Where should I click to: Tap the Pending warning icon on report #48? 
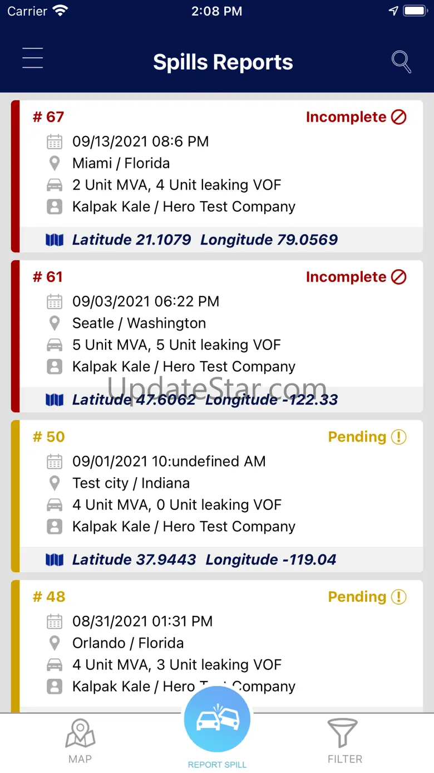(x=399, y=597)
